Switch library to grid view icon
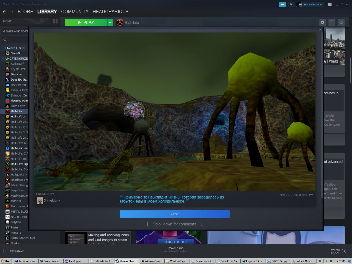The width and height of the screenshot is (352, 264). pos(55,21)
